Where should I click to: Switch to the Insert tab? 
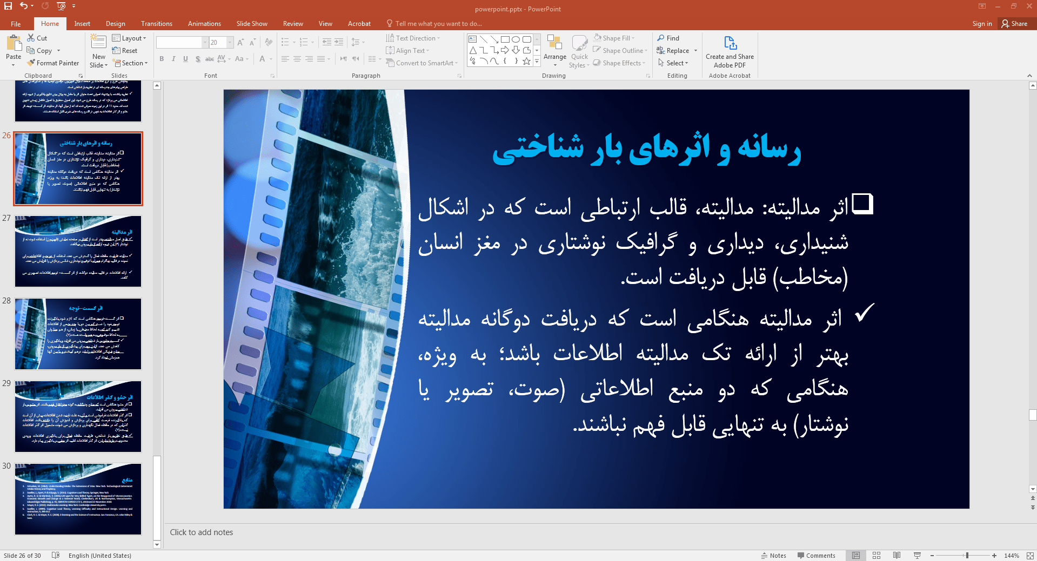click(82, 24)
